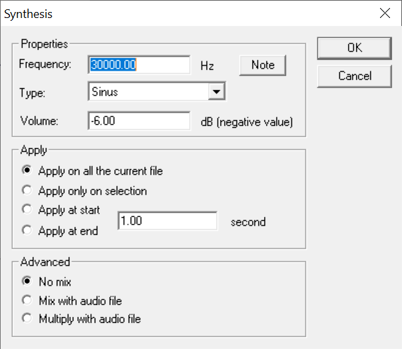Viewport: 402px width, 349px height.
Task: Click the Properties group label
Action: pos(45,44)
